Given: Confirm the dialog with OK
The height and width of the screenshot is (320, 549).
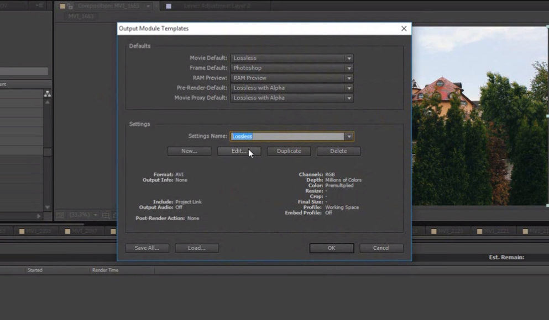Looking at the screenshot, I should coord(331,248).
